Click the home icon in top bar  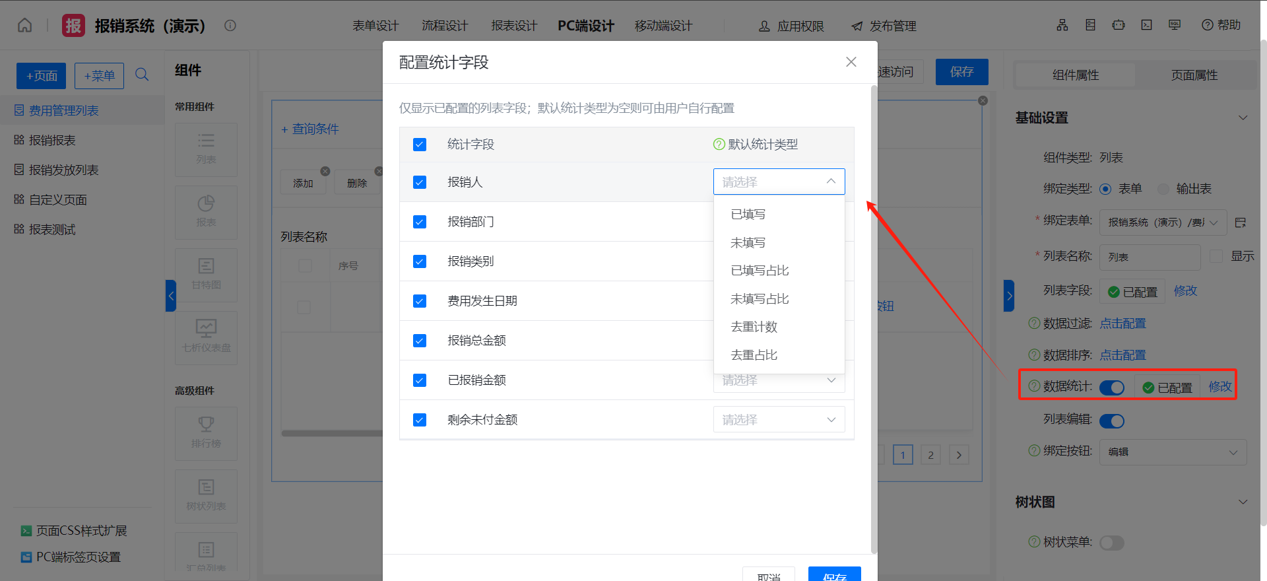[24, 26]
